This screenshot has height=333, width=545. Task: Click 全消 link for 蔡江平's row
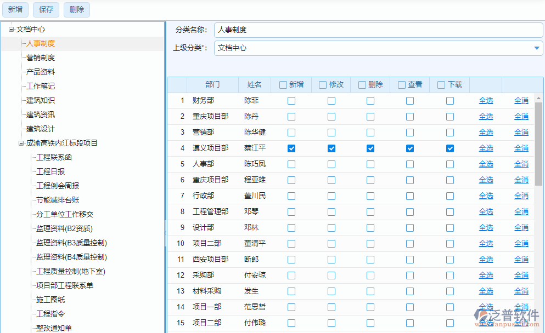521,148
